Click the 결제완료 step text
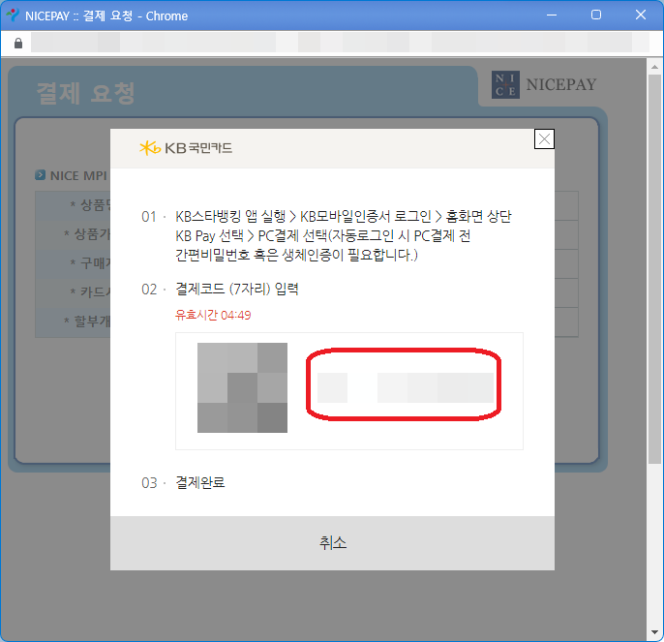Image resolution: width=664 pixels, height=642 pixels. pyautogui.click(x=200, y=482)
